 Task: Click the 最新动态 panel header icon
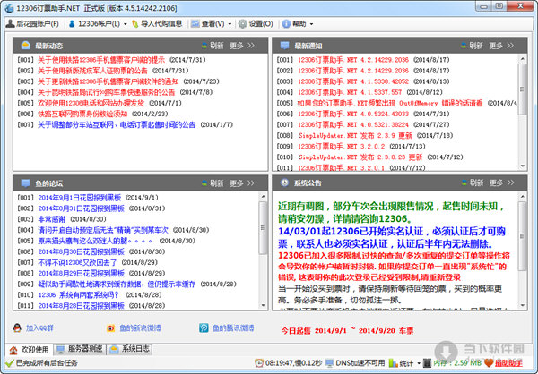tap(25, 46)
